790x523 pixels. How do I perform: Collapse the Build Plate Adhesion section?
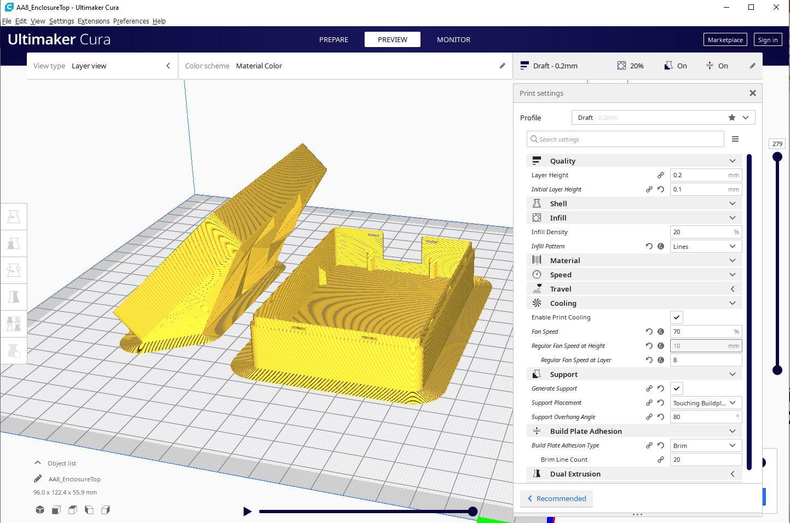(x=634, y=431)
